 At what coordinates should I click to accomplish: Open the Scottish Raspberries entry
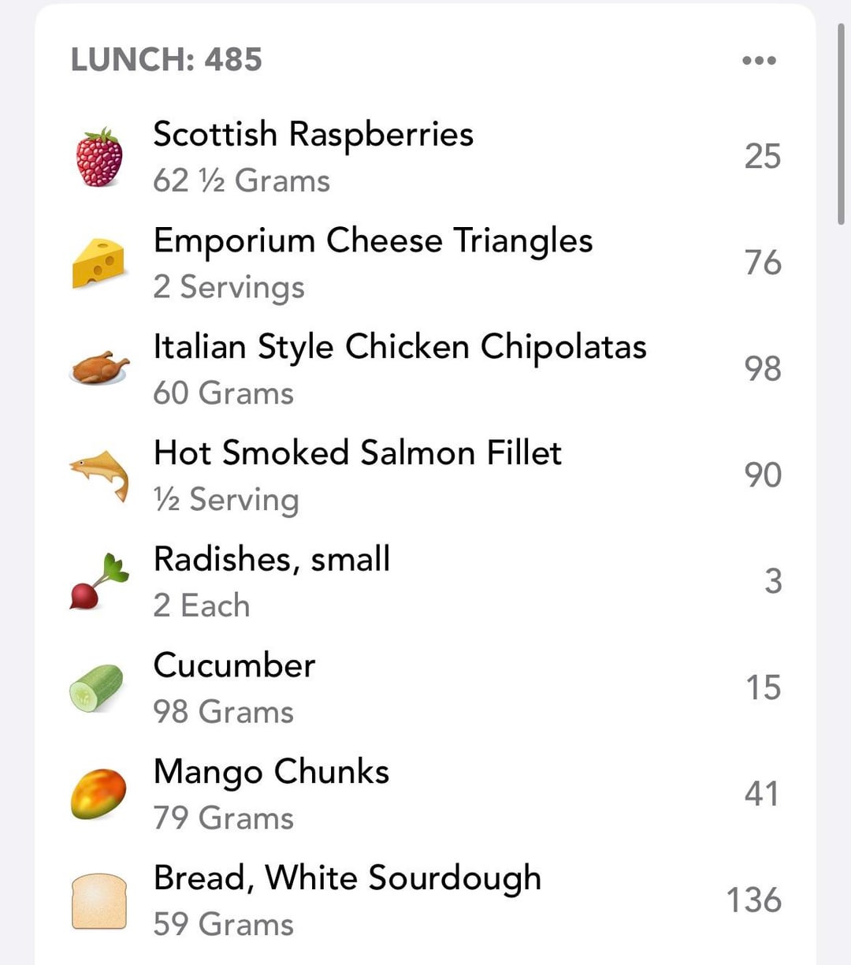(313, 134)
